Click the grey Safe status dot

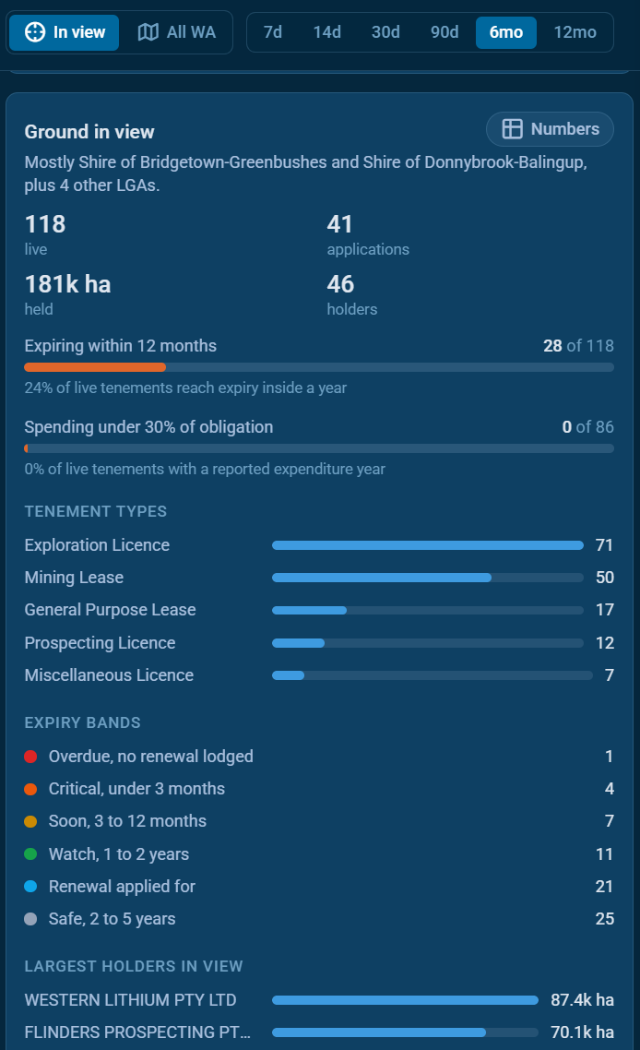30,919
